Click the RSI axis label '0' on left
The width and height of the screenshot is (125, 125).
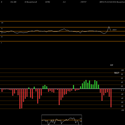[x=1, y=43]
